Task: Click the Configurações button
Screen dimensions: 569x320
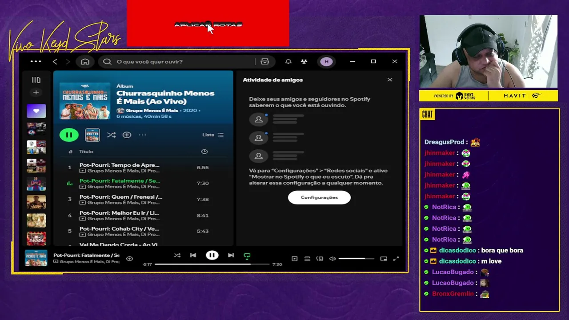Action: 319,197
